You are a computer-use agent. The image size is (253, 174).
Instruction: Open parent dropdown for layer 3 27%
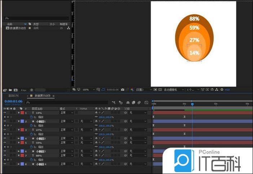[138, 130]
